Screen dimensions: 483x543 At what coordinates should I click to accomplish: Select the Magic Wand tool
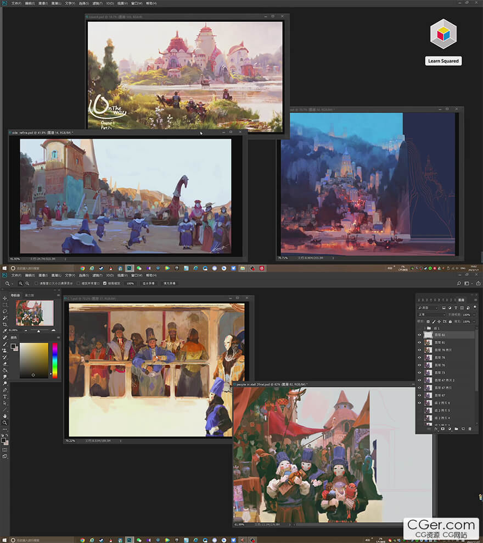(5, 318)
